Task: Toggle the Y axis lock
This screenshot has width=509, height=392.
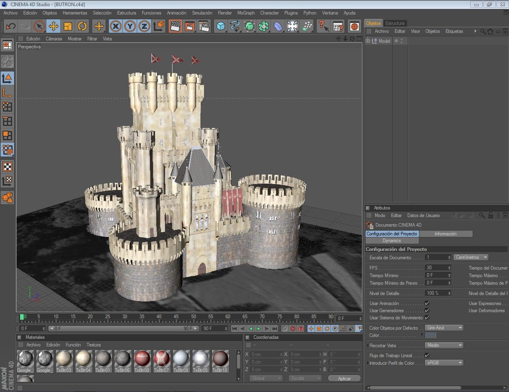Action: [x=130, y=26]
